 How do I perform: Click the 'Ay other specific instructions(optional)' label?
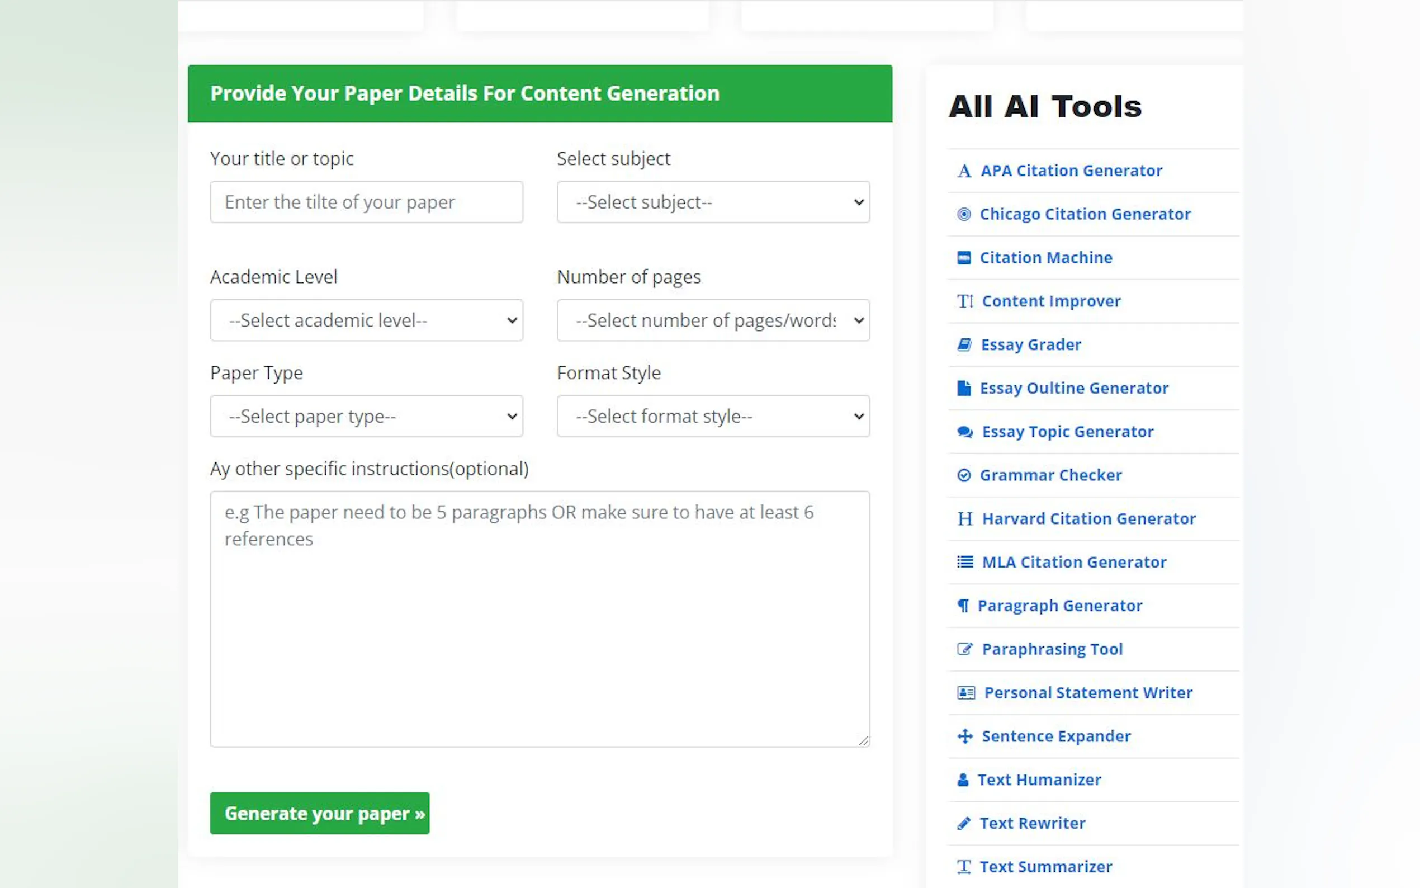369,469
